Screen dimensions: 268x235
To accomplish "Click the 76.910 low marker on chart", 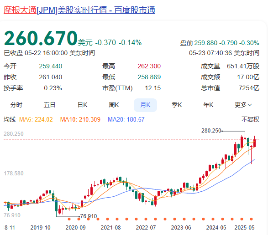I will [89, 216].
